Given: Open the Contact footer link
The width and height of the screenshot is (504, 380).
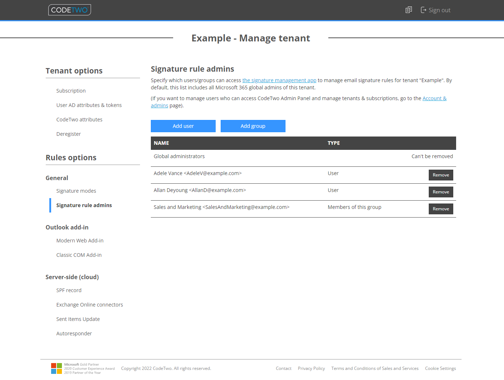Looking at the screenshot, I should click(284, 368).
